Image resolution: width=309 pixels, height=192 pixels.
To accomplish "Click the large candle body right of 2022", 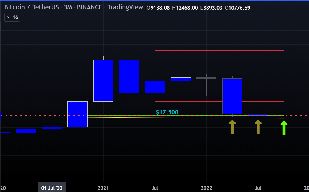I will coord(232,96).
